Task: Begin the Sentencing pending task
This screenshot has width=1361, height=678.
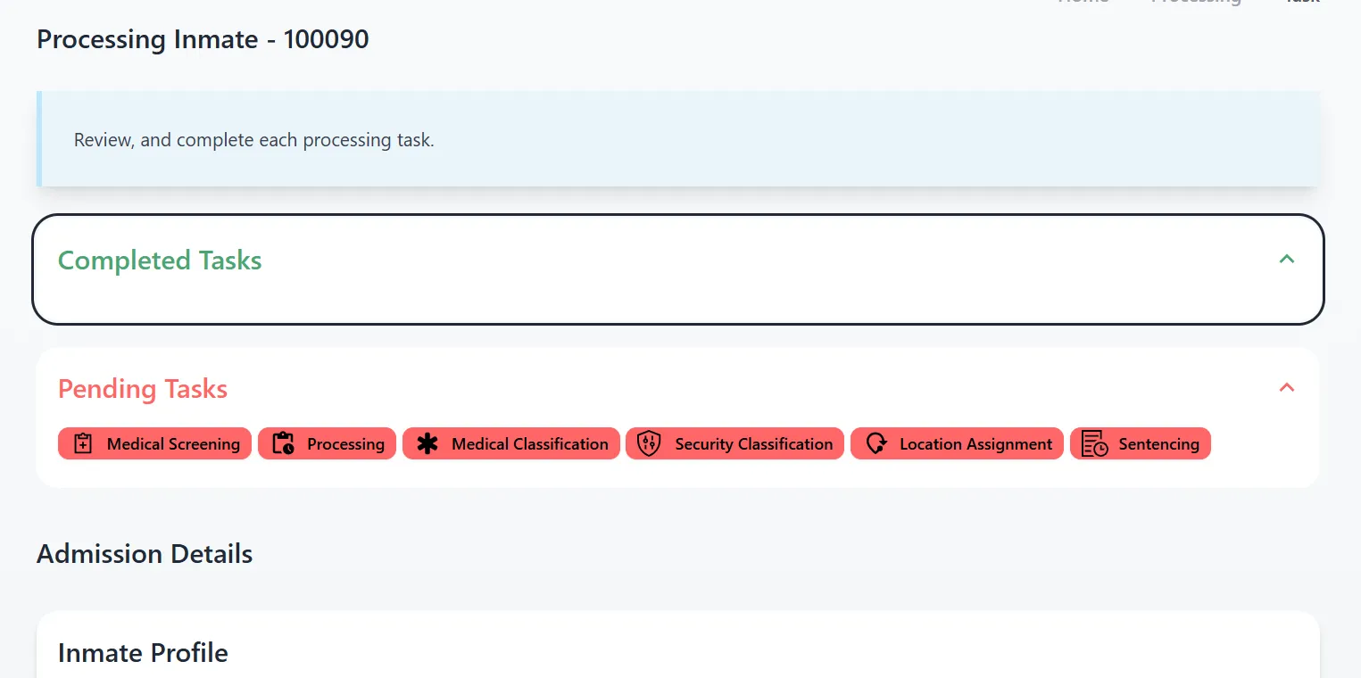Action: (1141, 443)
